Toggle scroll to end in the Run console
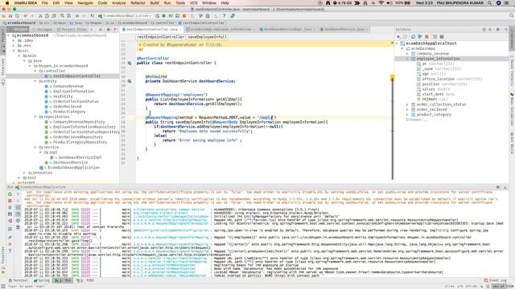Screen dimensions: 515x289 point(18,214)
